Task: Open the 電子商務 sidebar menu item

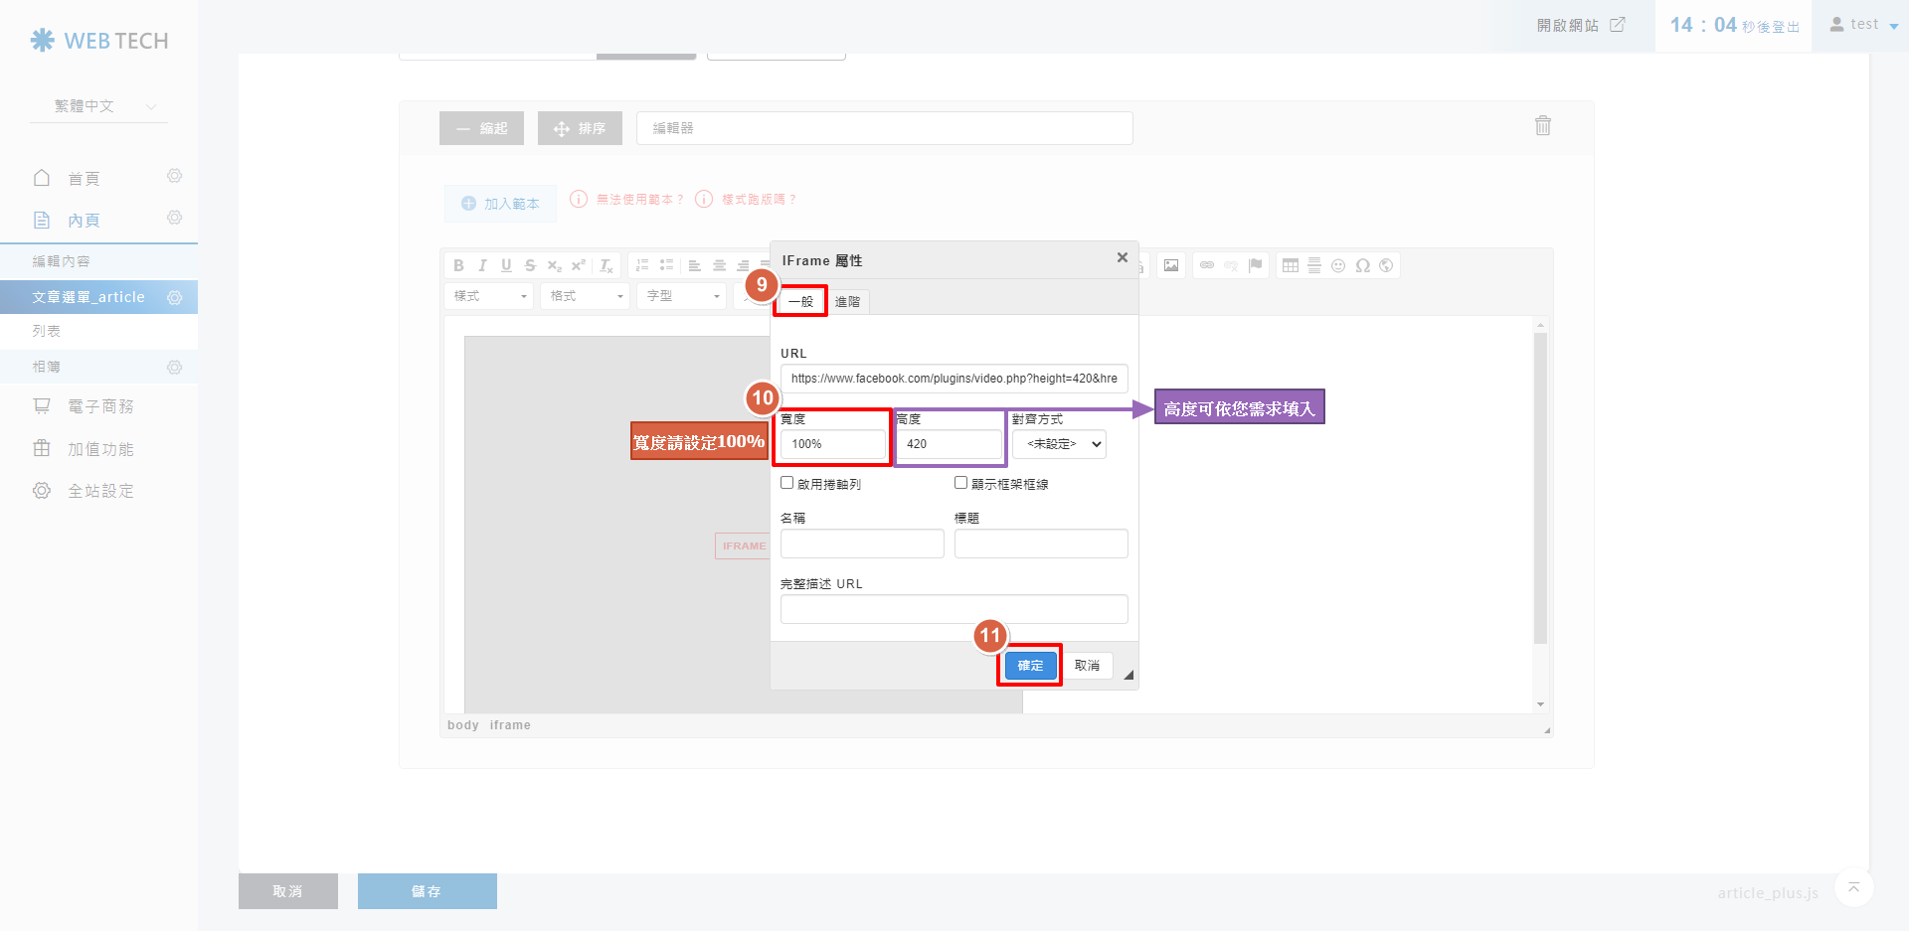Action: click(x=99, y=406)
